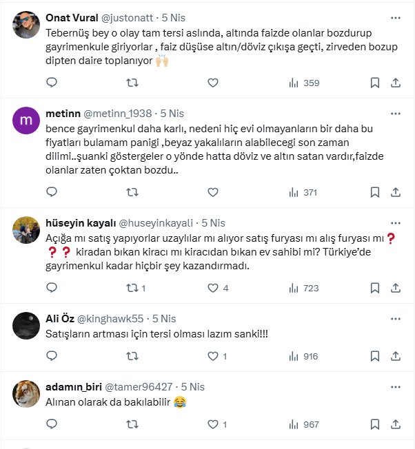
Task: Open the 5 Nis timestamp on hüseyin kayalı's tweet
Action: coord(214,223)
